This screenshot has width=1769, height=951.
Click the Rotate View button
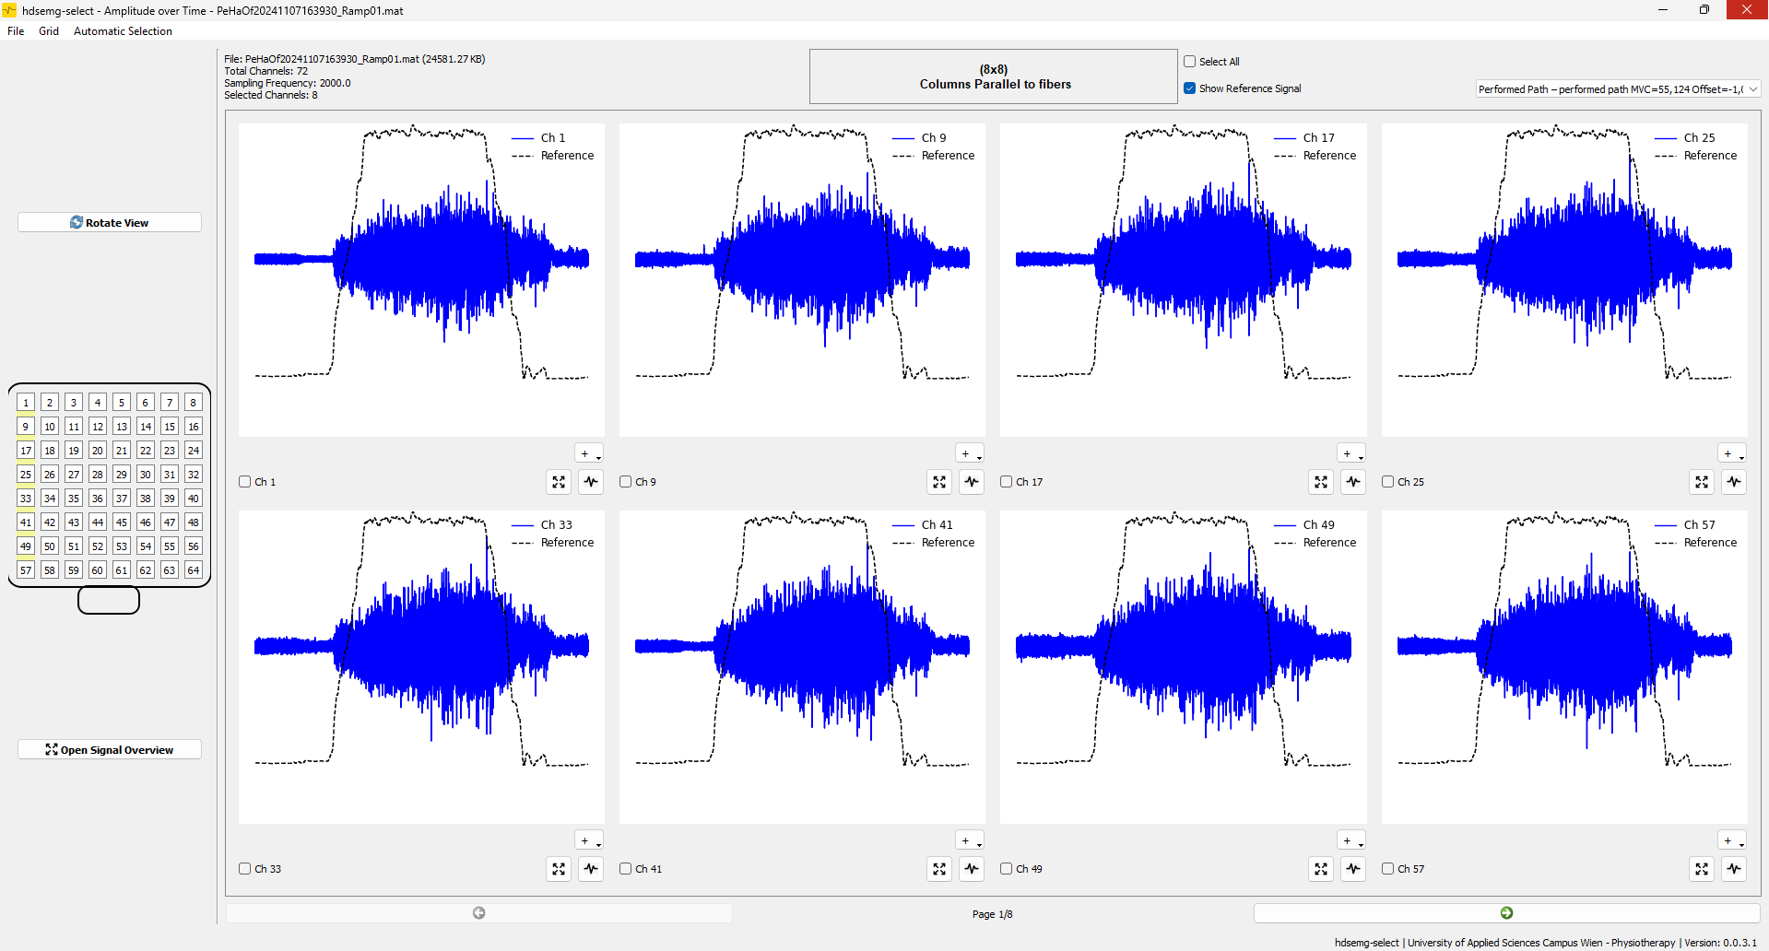tap(110, 223)
